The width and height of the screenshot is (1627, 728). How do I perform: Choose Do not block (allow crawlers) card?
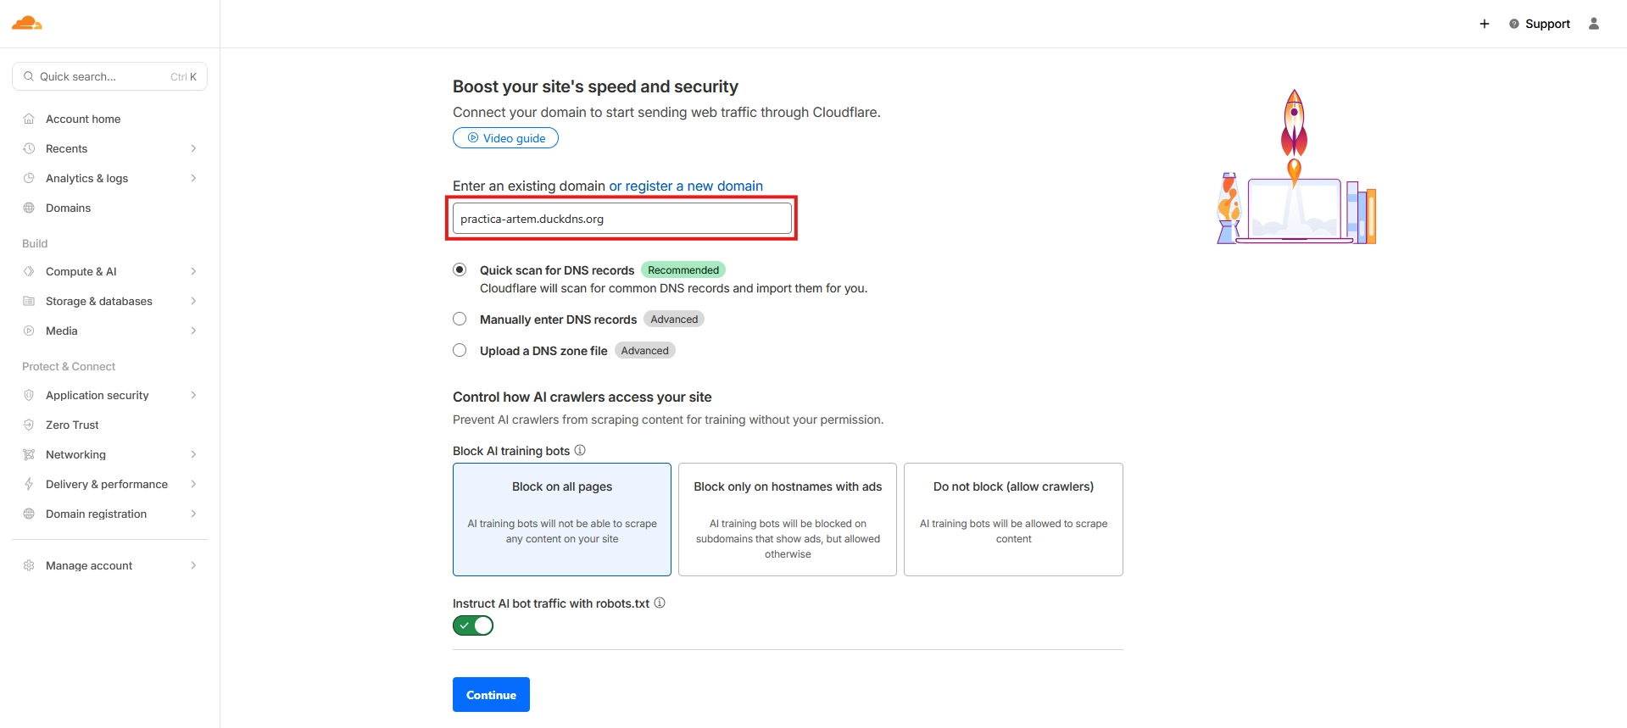[1013, 519]
